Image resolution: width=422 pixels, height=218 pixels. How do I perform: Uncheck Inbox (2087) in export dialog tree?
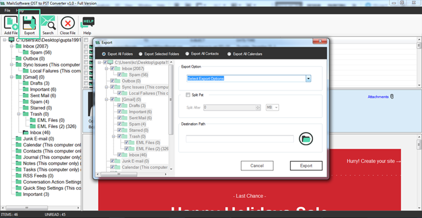tap(112, 69)
